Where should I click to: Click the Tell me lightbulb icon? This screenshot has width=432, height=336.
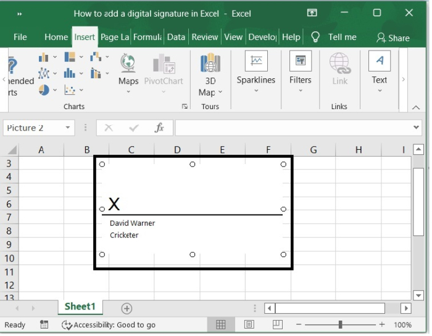tap(315, 36)
